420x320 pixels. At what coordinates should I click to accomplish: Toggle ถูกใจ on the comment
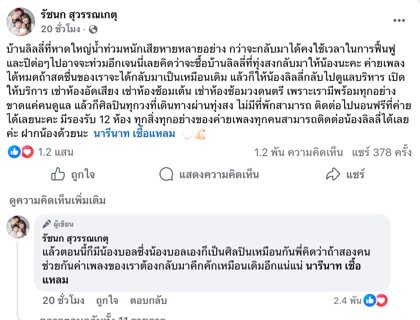(107, 301)
